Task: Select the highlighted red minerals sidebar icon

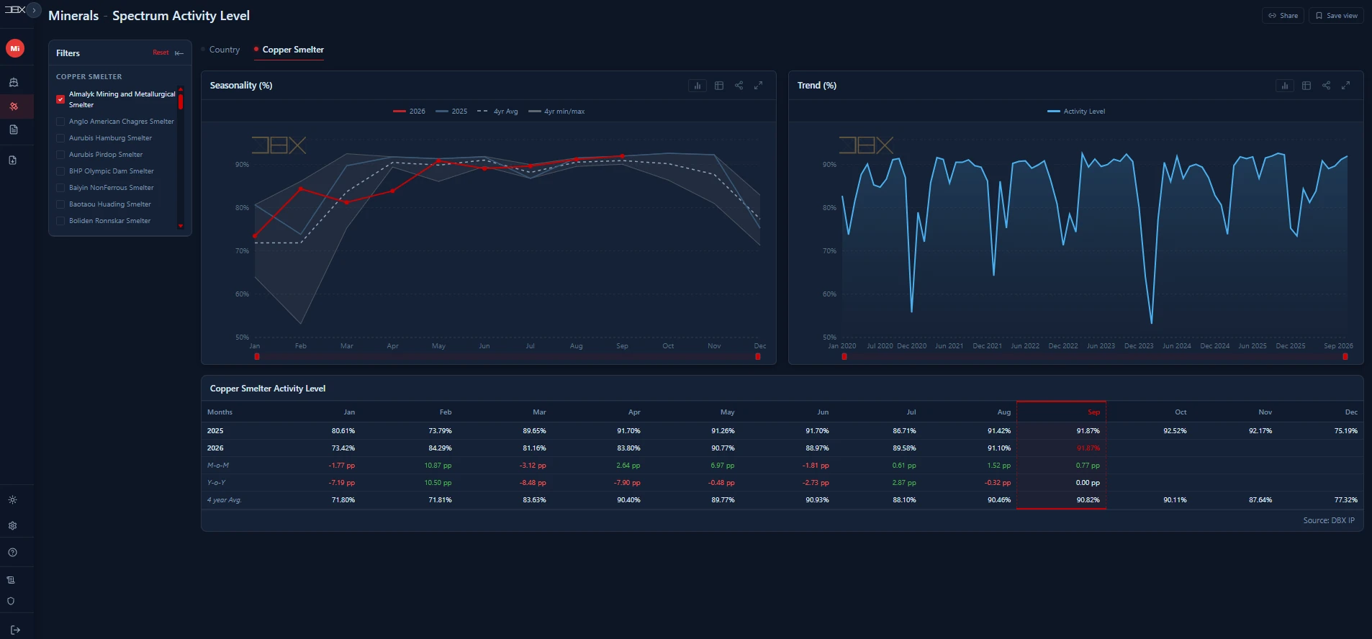Action: pos(13,106)
